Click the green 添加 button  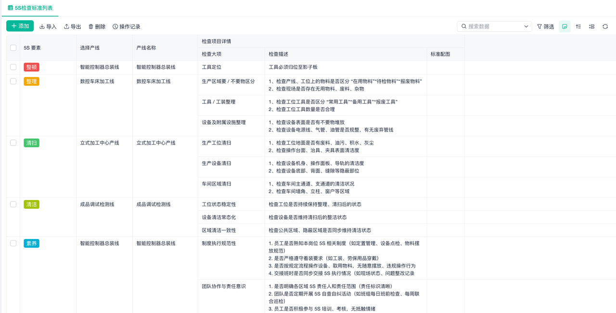pyautogui.click(x=20, y=26)
